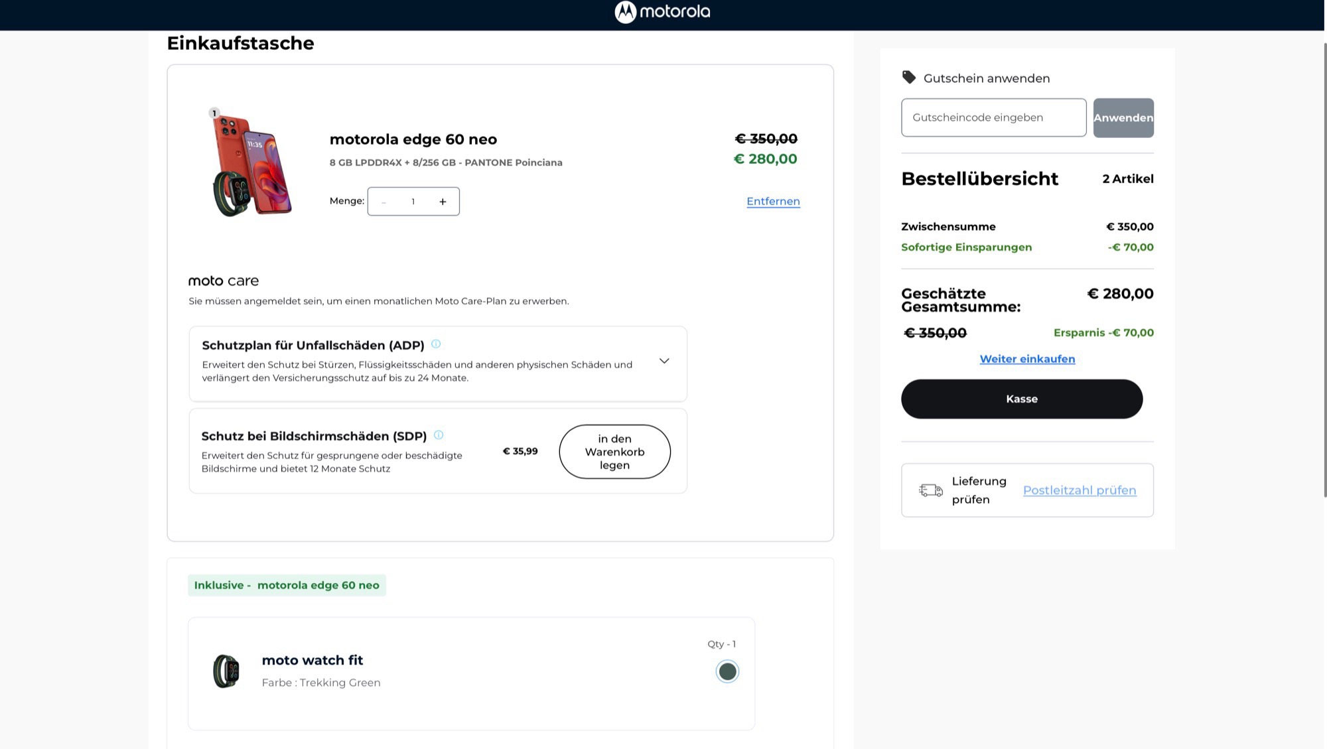Click the Bestellübersicht heading

pyautogui.click(x=979, y=179)
